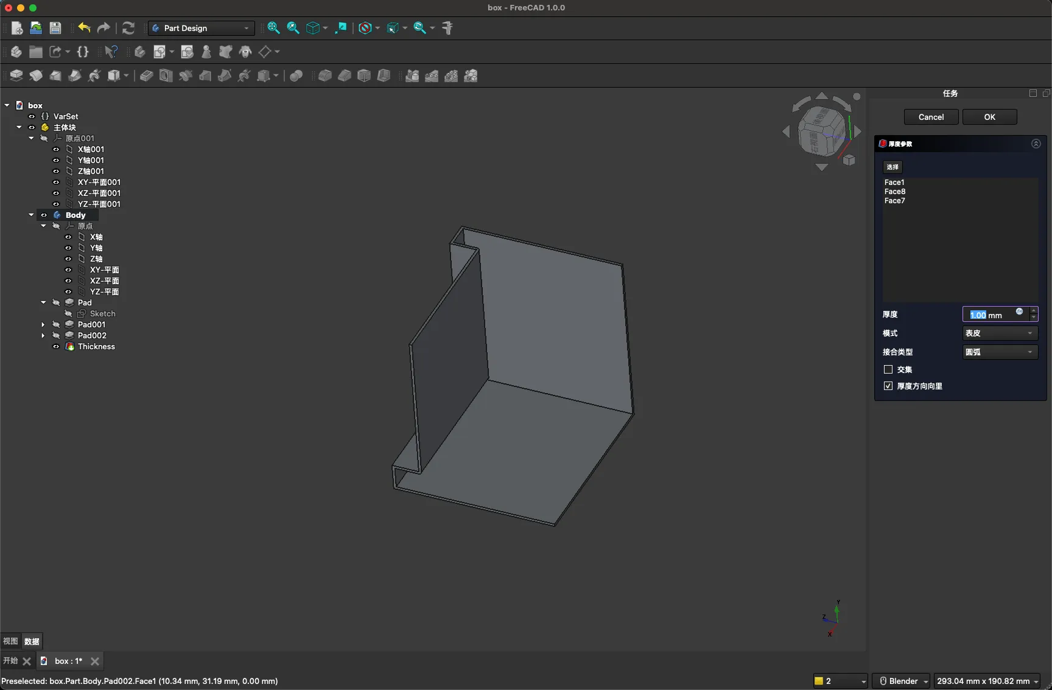Click the Save document icon
Screen dimensions: 1052x690
coord(55,28)
